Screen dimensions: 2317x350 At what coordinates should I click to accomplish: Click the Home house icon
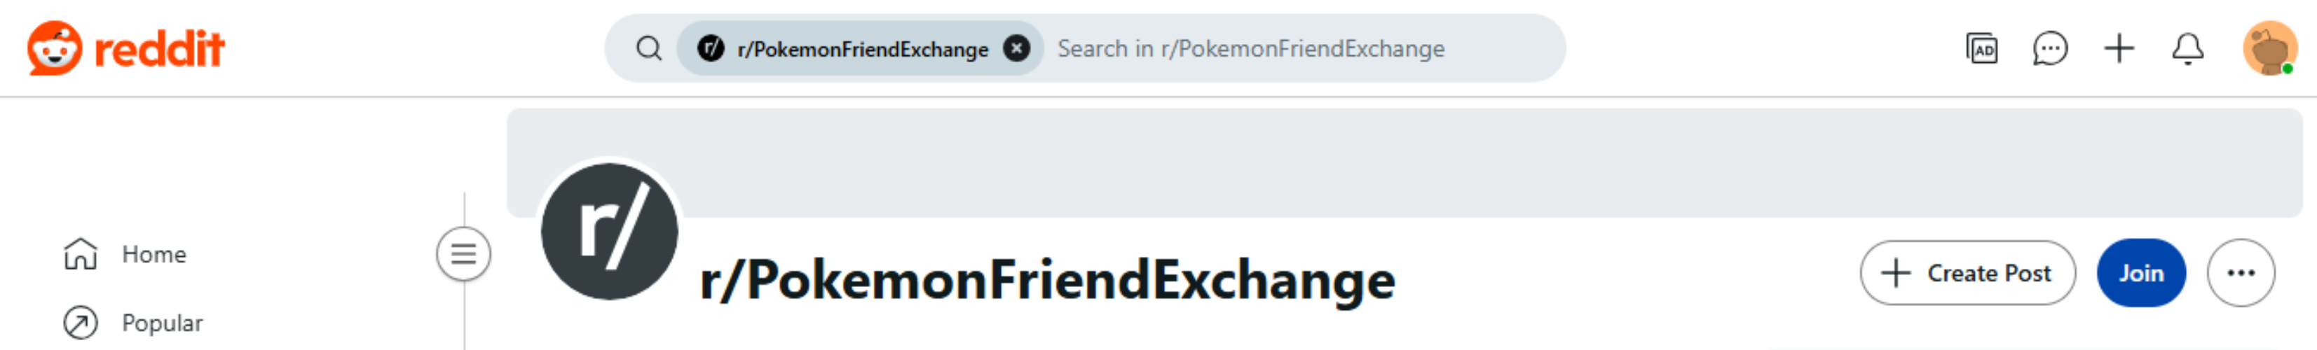tap(80, 254)
